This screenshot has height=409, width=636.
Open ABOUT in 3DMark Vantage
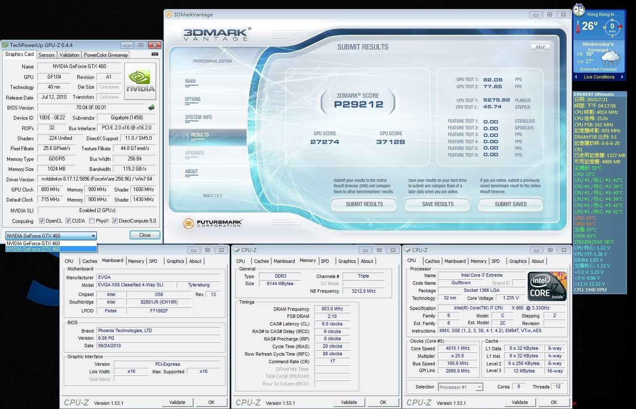191,171
